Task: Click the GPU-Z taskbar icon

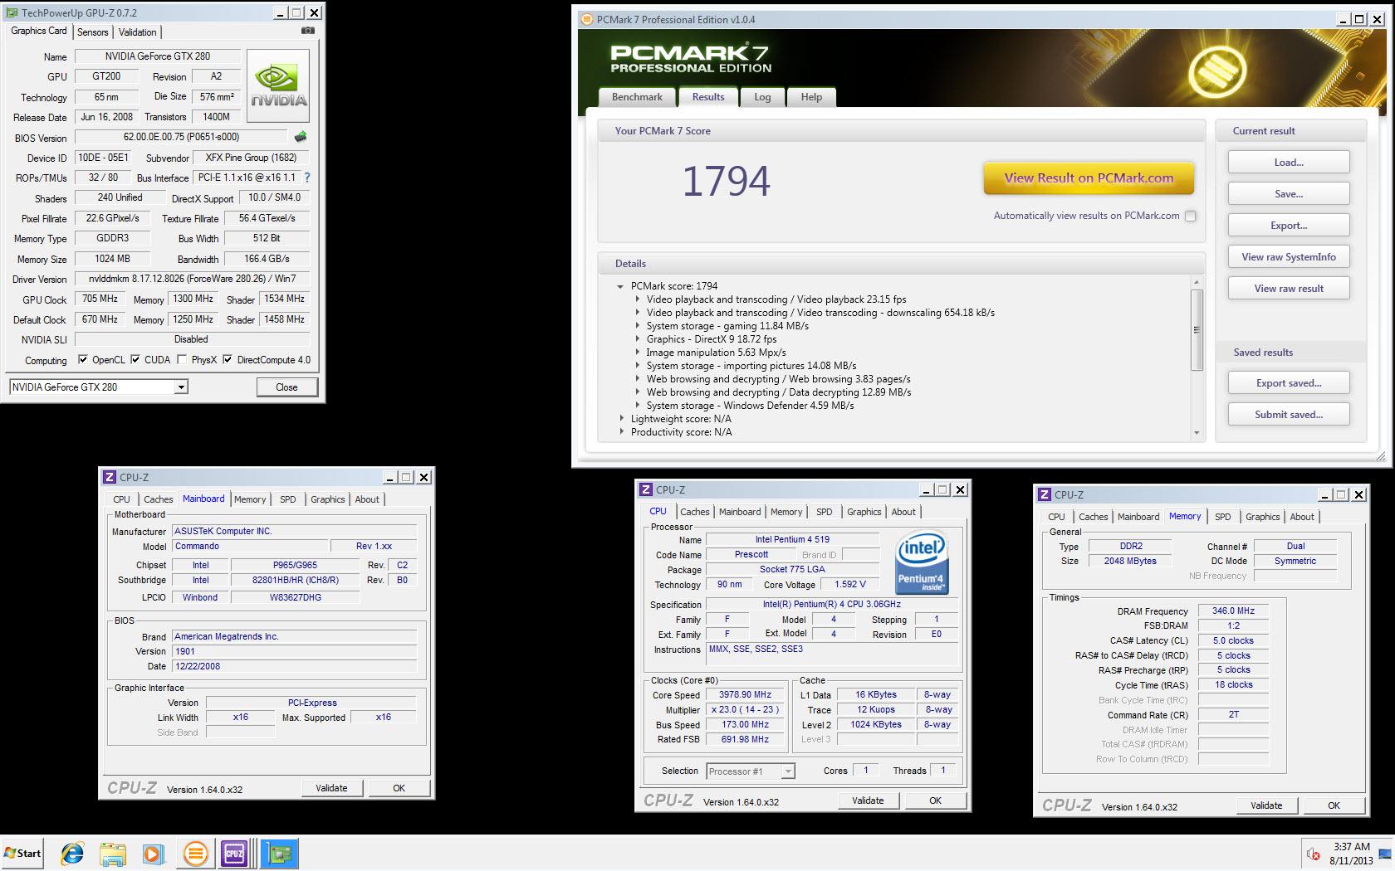Action: [279, 853]
